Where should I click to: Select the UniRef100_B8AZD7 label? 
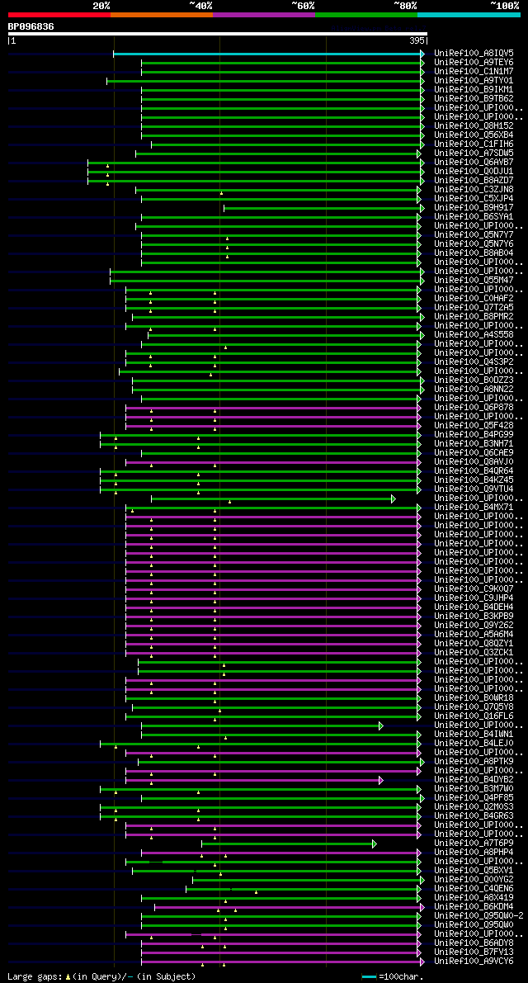(x=474, y=181)
